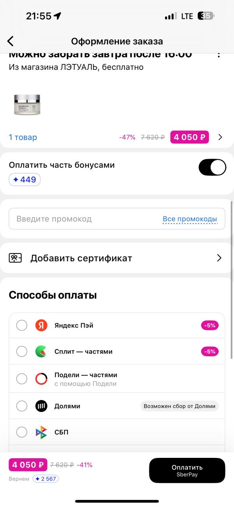The width and height of the screenshot is (234, 507).
Task: Choose СБП as payment method
Action: tap(22, 432)
